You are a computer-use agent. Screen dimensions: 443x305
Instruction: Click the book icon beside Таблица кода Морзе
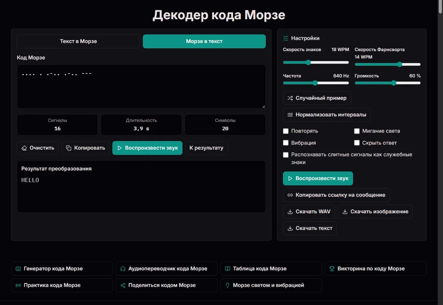(228, 269)
